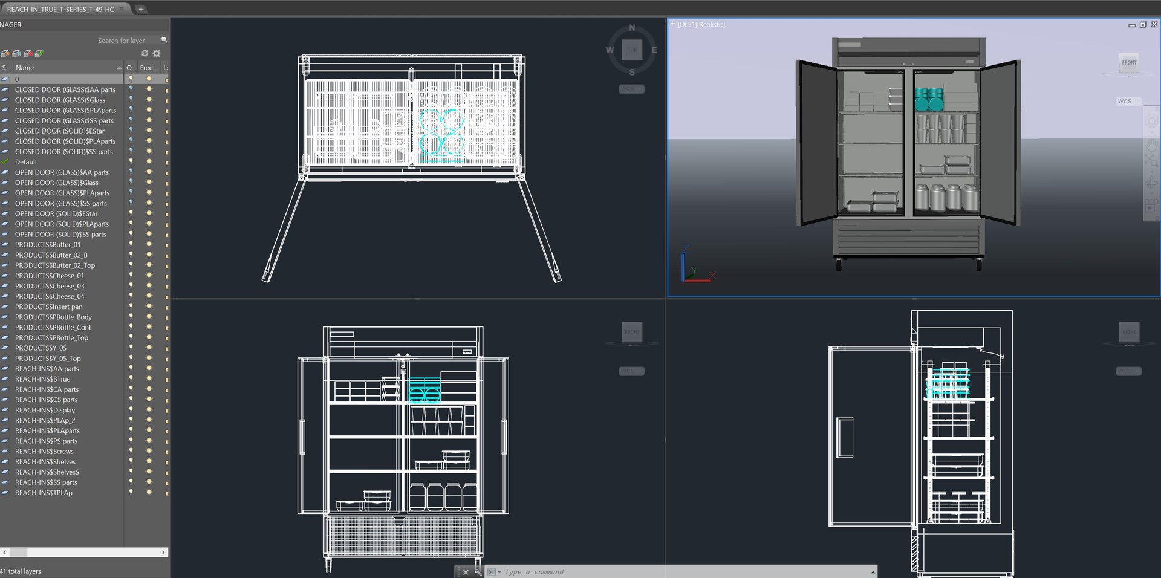The image size is (1161, 578).
Task: Refresh the layer list
Action: [145, 53]
